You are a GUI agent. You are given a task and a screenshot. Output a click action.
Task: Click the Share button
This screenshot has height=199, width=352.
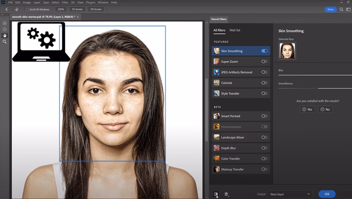pos(330,9)
